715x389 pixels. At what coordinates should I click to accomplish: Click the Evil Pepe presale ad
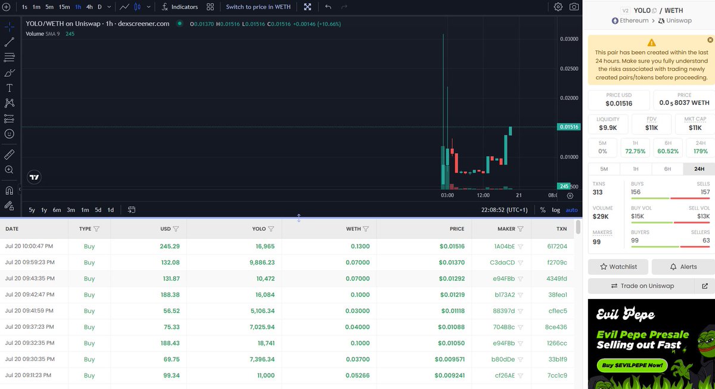[651, 344]
